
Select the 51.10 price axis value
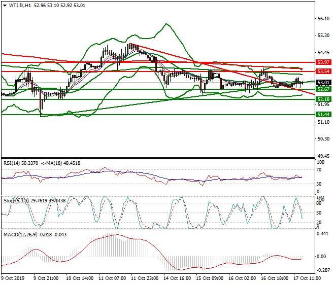click(323, 122)
